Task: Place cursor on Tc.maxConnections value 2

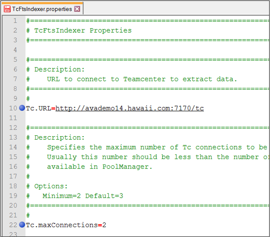Action: [104, 225]
